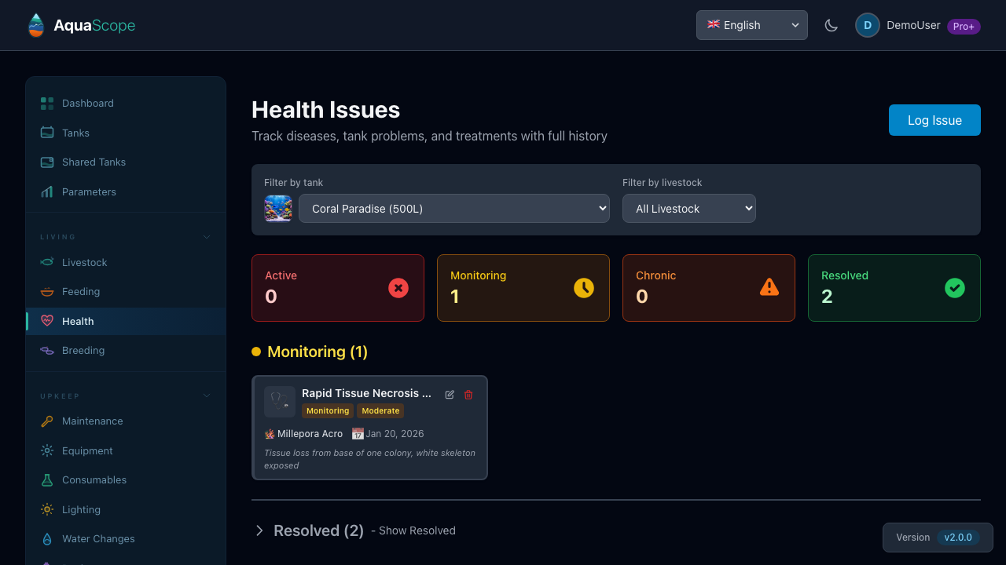The image size is (1006, 565).
Task: Toggle dark mode with moon icon
Action: (831, 25)
